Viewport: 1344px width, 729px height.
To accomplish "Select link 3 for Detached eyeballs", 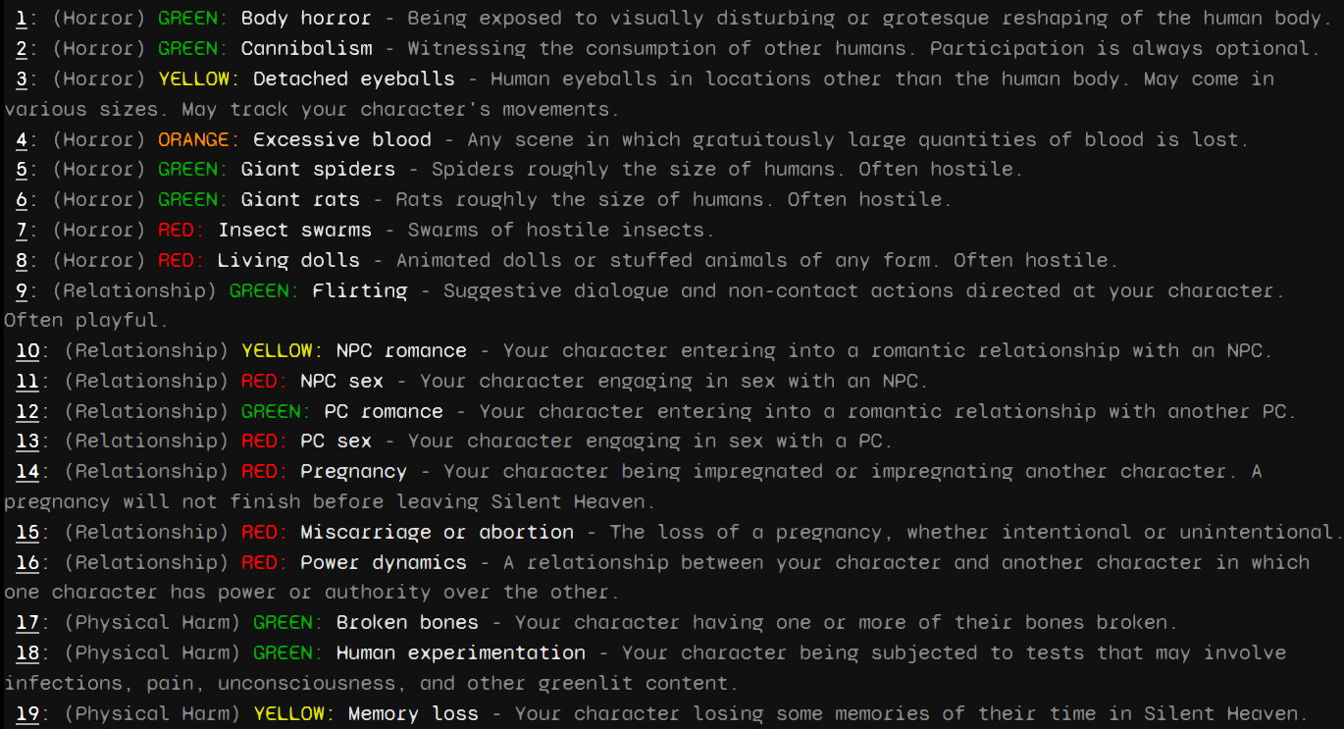I will coord(22,78).
